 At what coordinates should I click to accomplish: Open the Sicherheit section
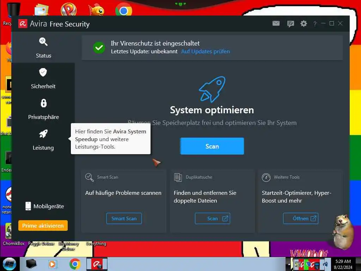[x=43, y=79]
